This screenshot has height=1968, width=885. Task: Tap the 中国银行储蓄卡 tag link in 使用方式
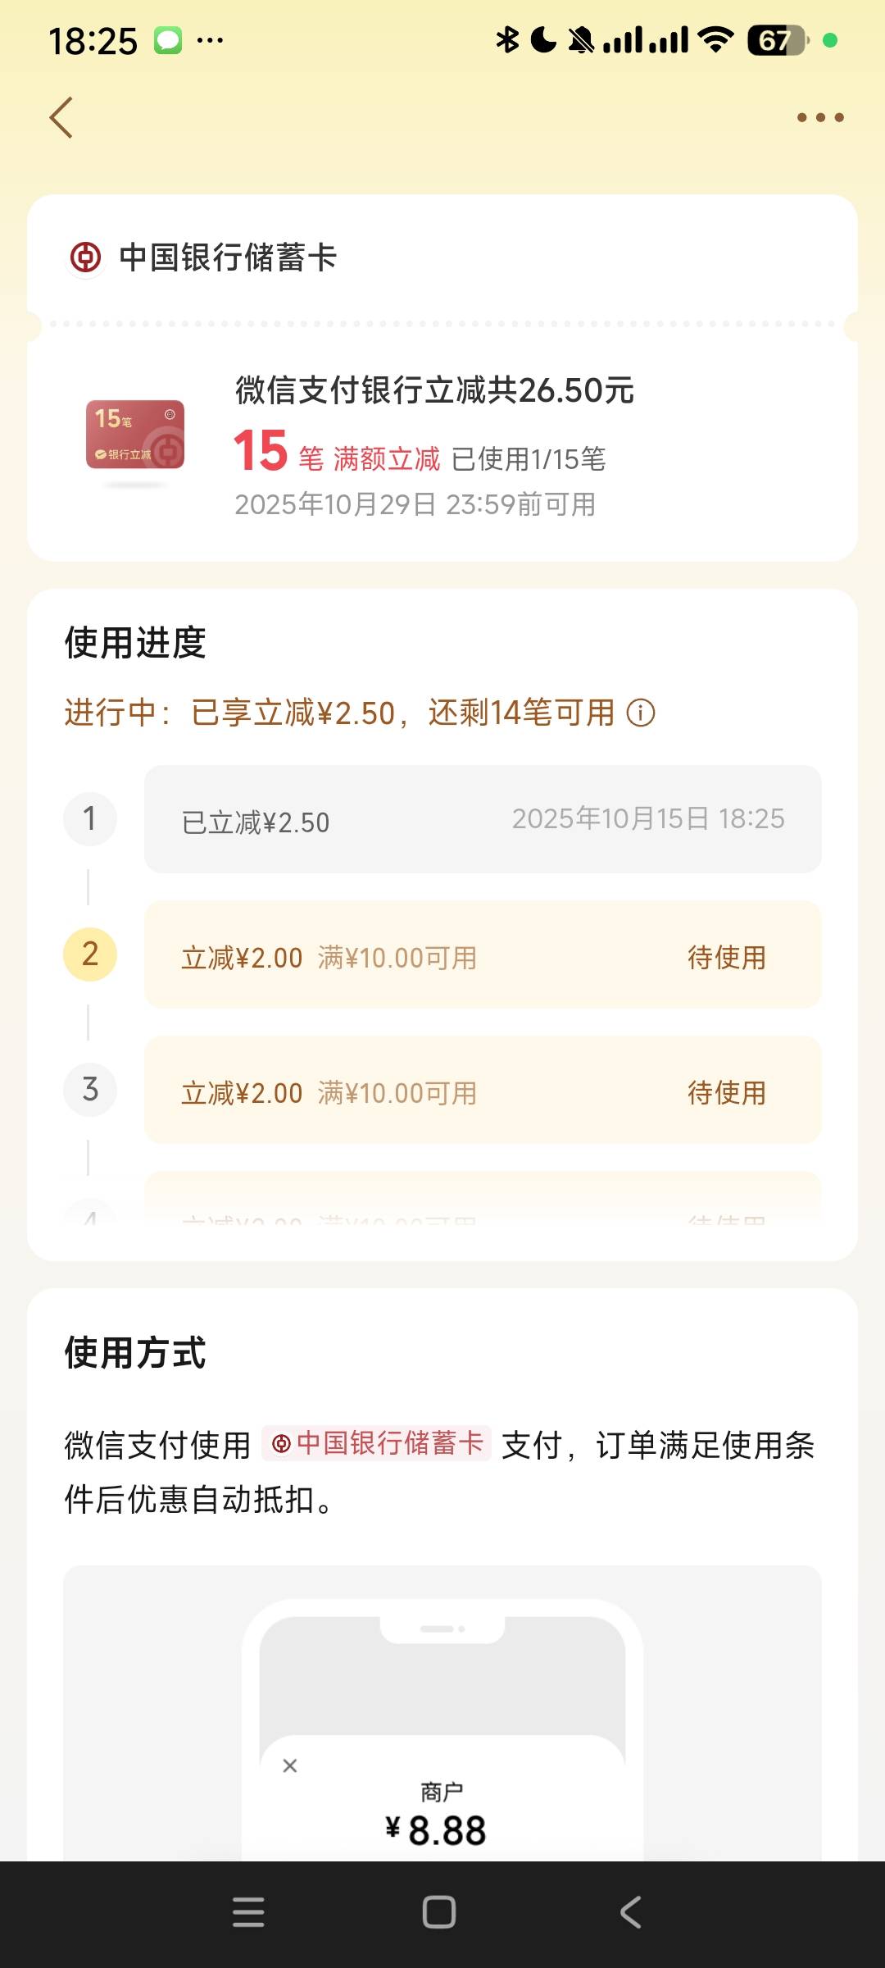[x=377, y=1443]
